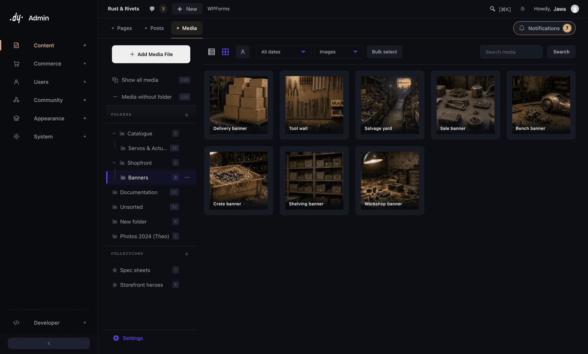This screenshot has height=354, width=588.
Task: Select Show all media
Action: pyautogui.click(x=151, y=80)
